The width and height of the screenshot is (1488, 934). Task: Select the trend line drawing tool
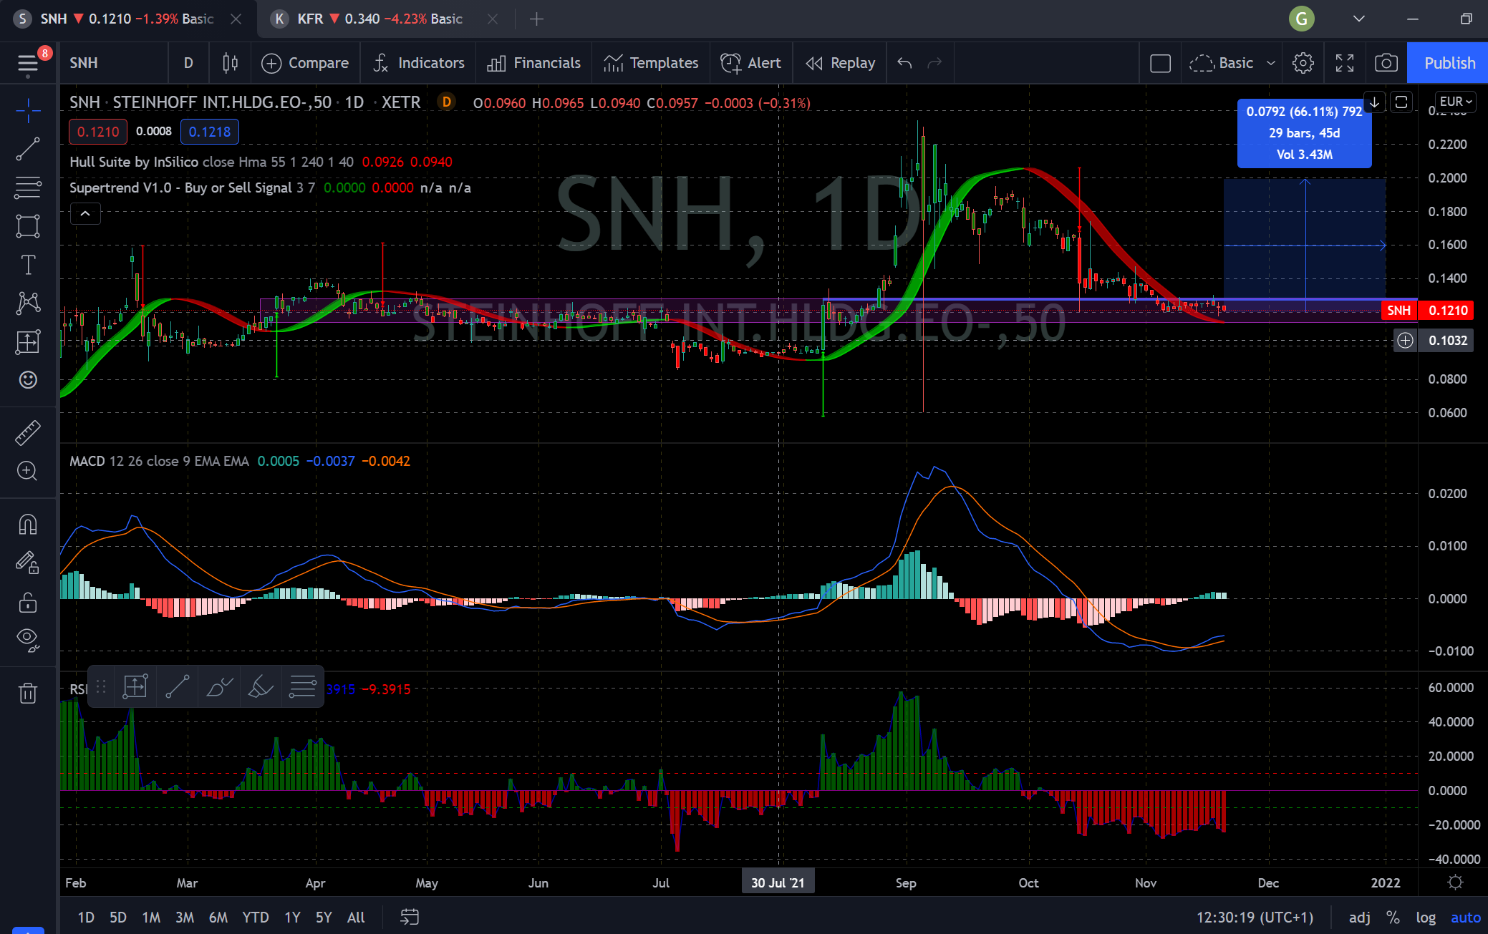(x=28, y=149)
